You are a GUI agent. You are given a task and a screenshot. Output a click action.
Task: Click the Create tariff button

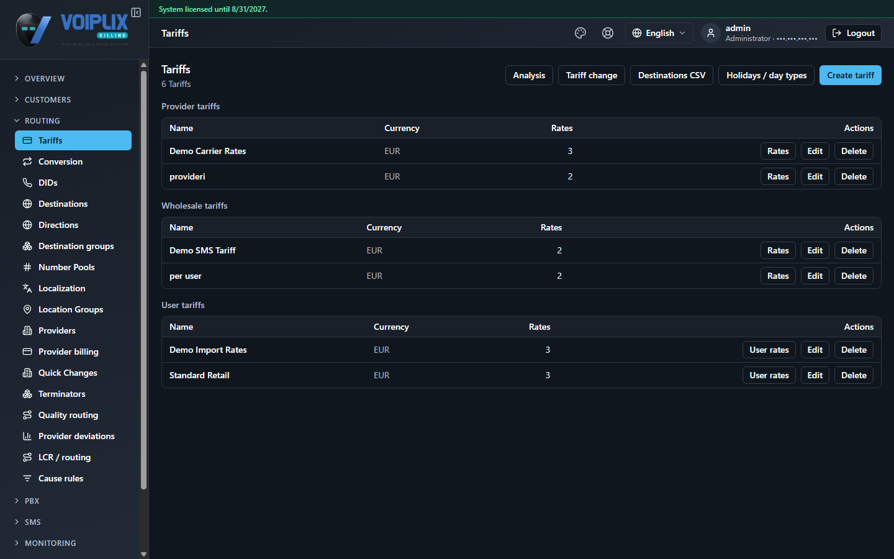pos(851,75)
